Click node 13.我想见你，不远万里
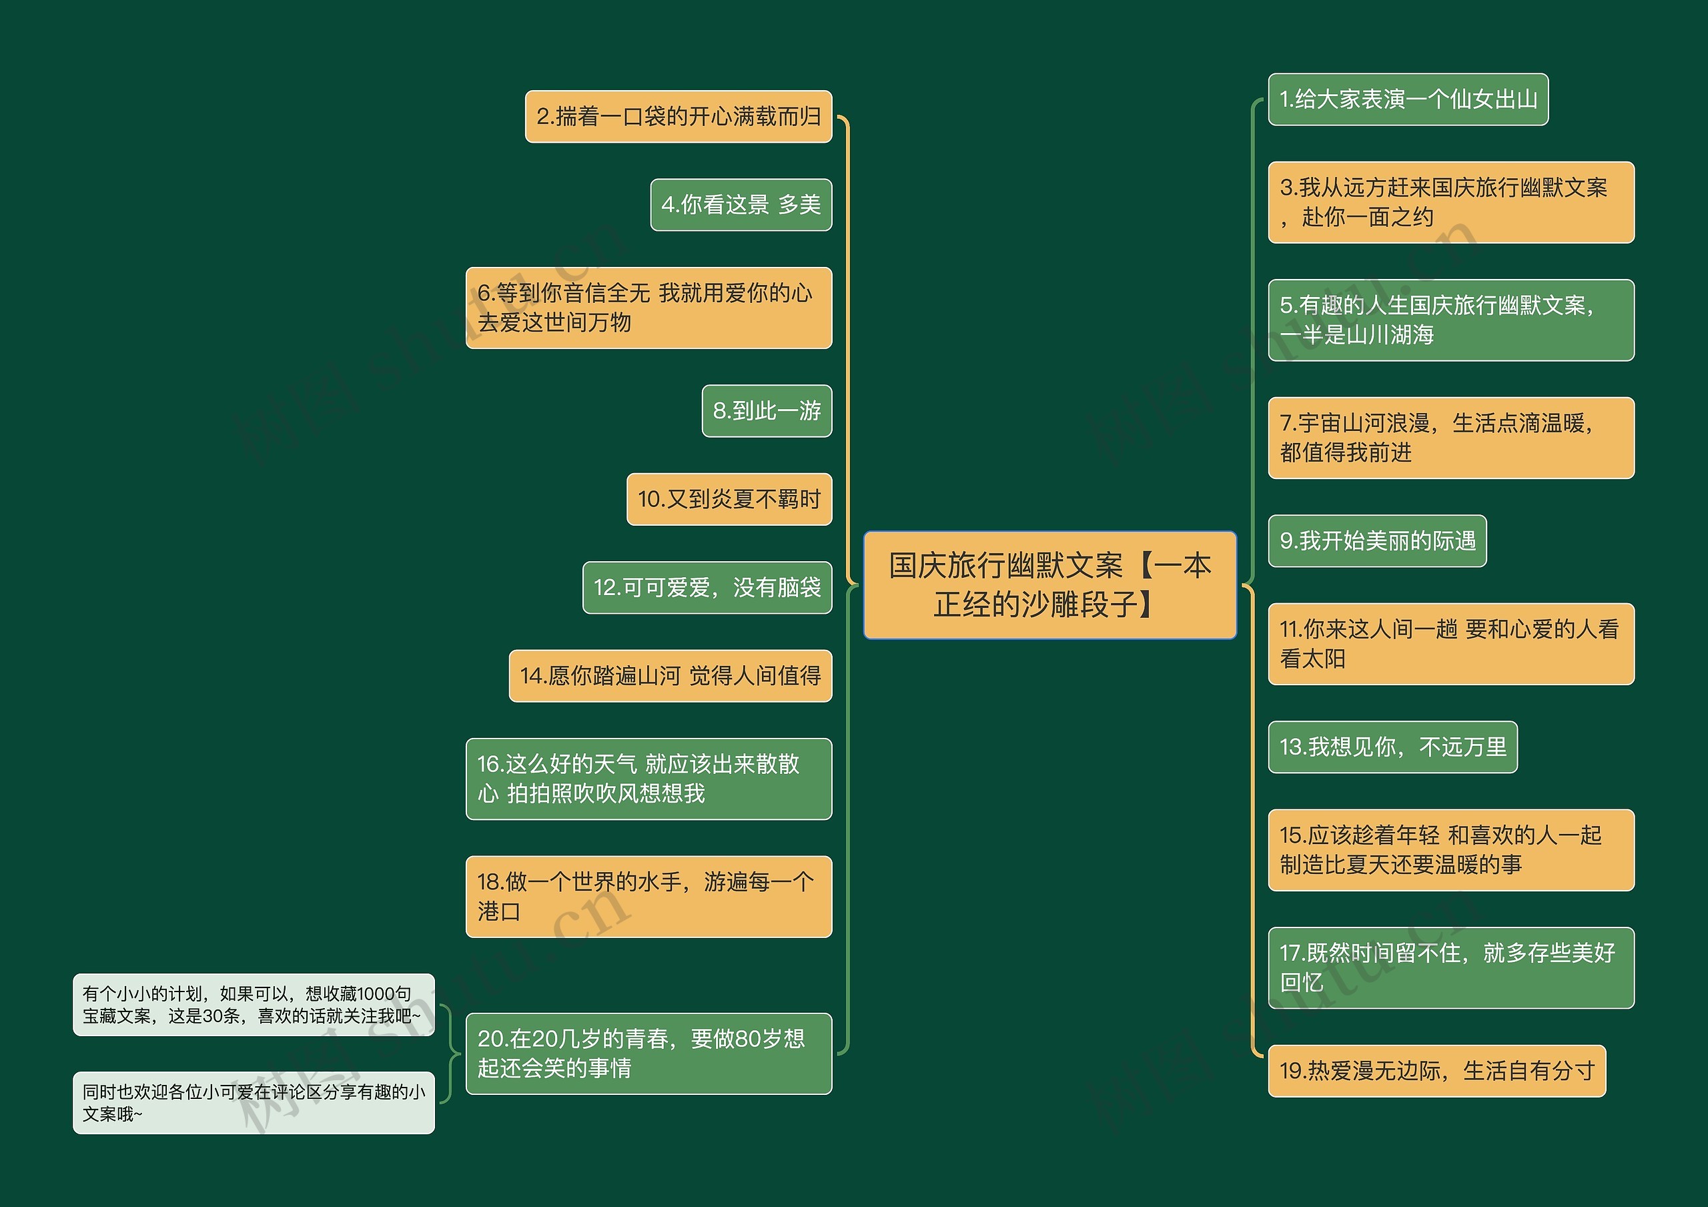 pyautogui.click(x=1392, y=749)
